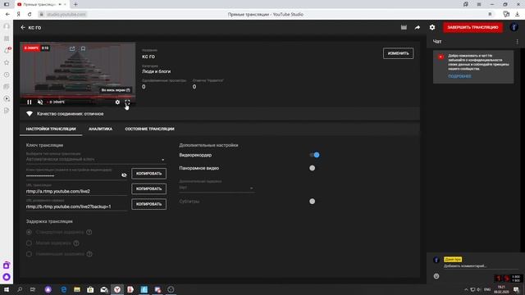Open the star favorites icon in browser sidebar
The image size is (525, 295).
7,62
